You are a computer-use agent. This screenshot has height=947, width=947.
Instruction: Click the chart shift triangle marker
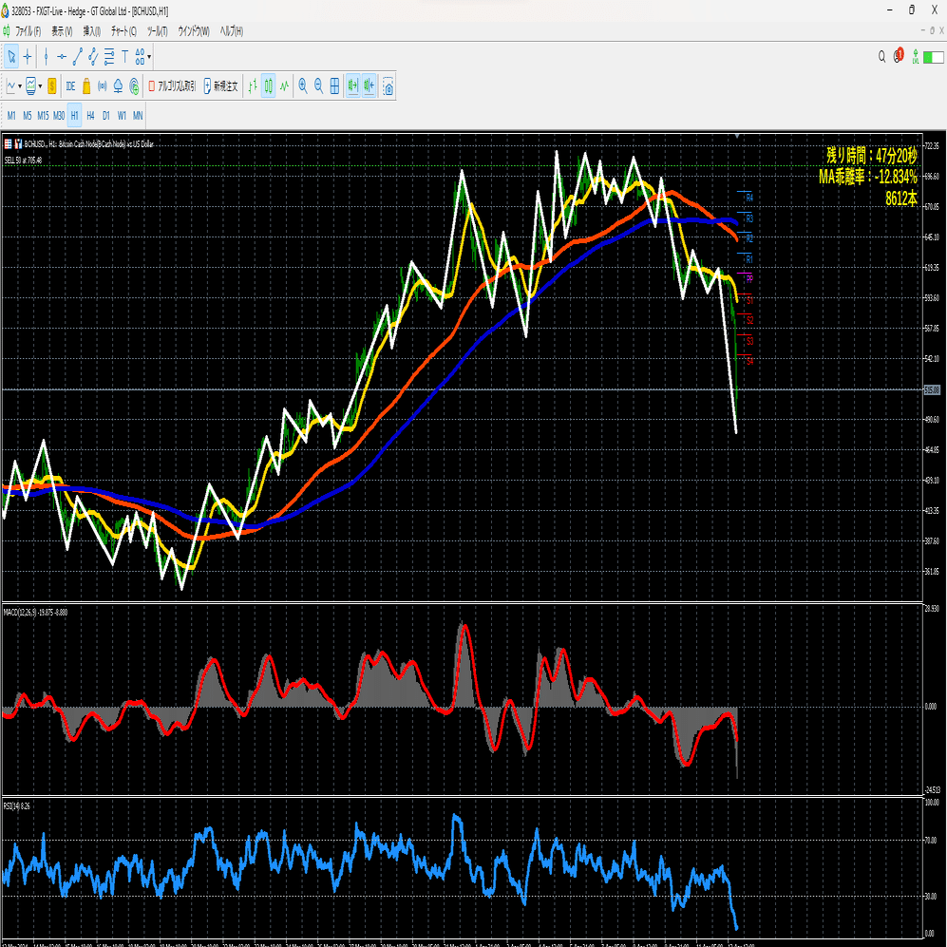(x=737, y=137)
